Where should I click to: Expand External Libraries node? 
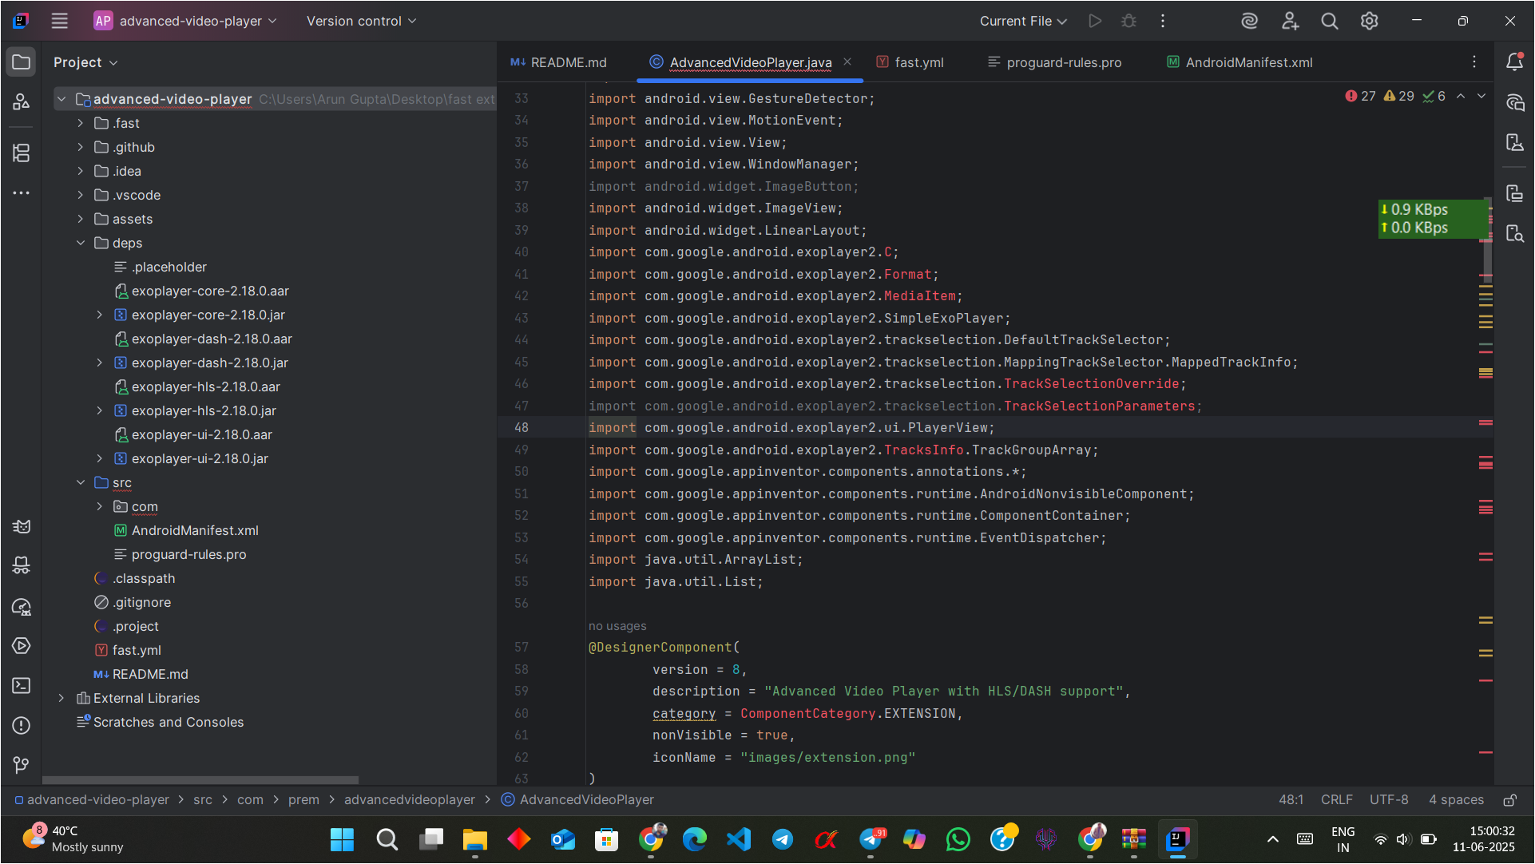coord(61,698)
